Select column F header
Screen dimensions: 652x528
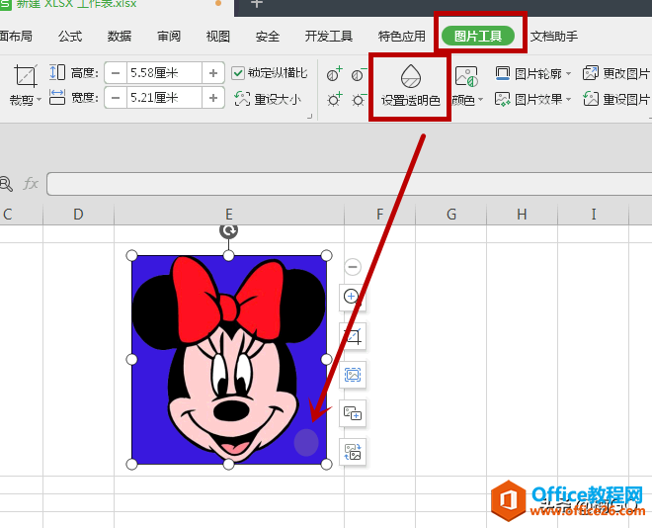[379, 215]
